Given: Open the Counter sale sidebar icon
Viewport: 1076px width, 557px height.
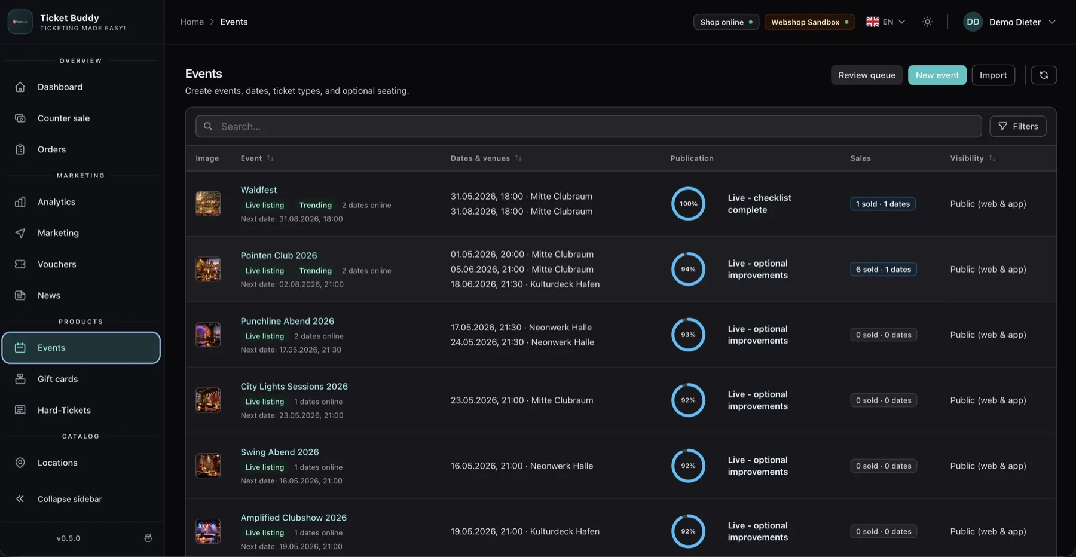Looking at the screenshot, I should click(20, 118).
